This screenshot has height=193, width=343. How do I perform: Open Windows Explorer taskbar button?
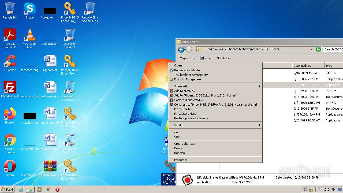(30, 190)
